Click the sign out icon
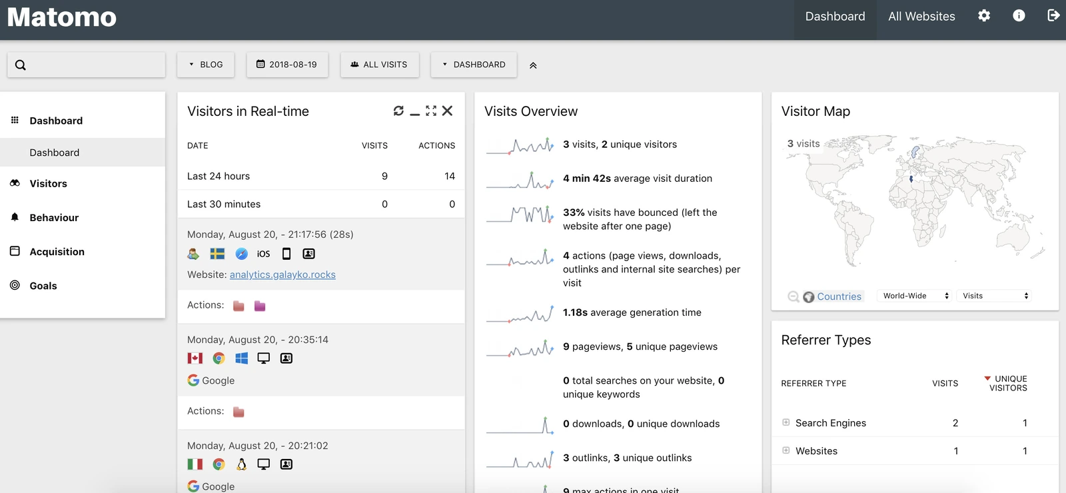1066x493 pixels. tap(1053, 16)
